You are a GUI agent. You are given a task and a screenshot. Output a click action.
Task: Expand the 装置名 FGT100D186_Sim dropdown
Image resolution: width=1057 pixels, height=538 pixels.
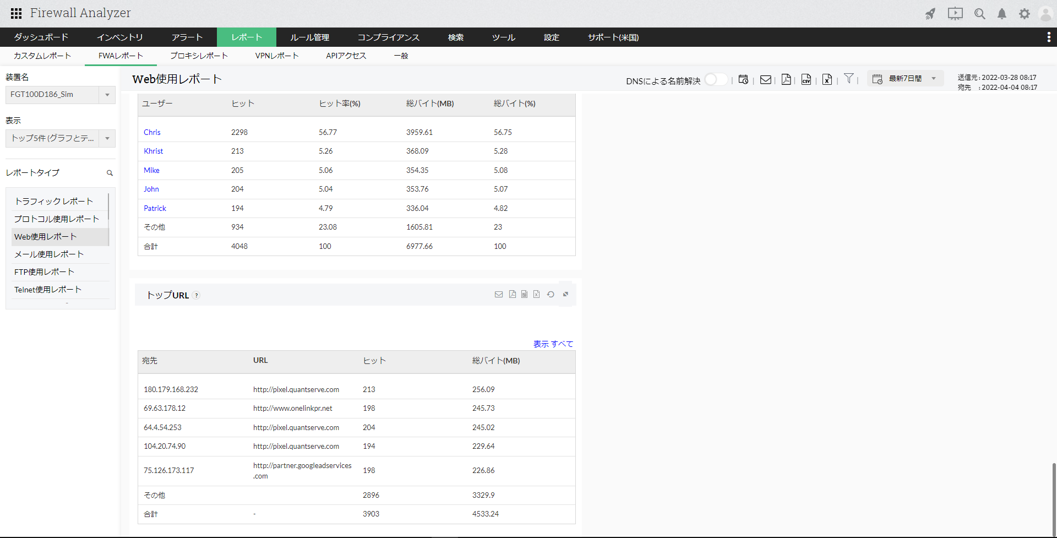[107, 95]
